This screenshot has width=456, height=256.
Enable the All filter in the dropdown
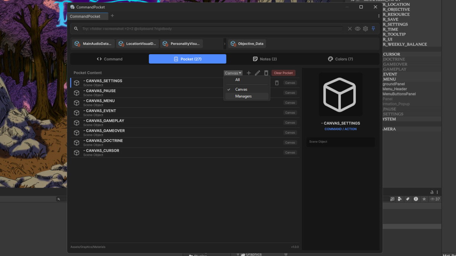237,80
